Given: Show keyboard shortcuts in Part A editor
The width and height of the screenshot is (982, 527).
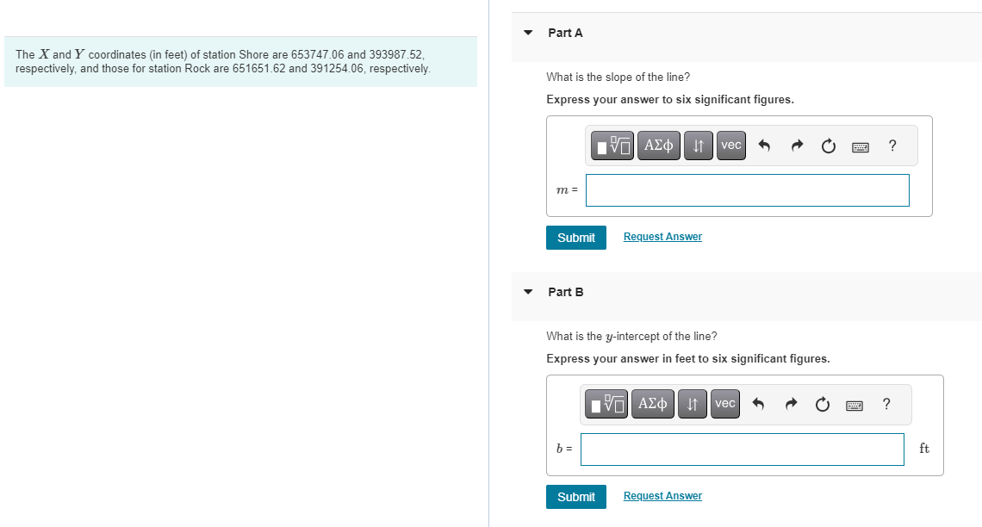Looking at the screenshot, I should coord(860,146).
